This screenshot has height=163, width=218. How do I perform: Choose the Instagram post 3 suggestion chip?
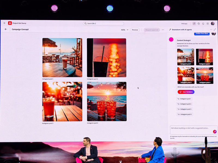pyautogui.click(x=184, y=109)
